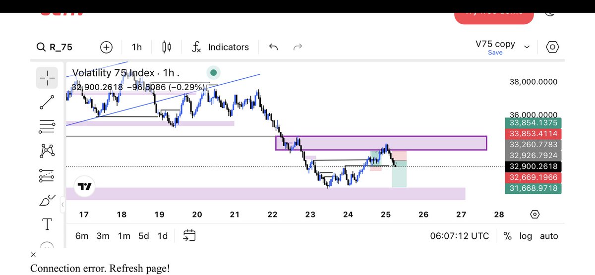This screenshot has width=595, height=275.
Task: Click the 32,669.1966 red price label
Action: [533, 177]
